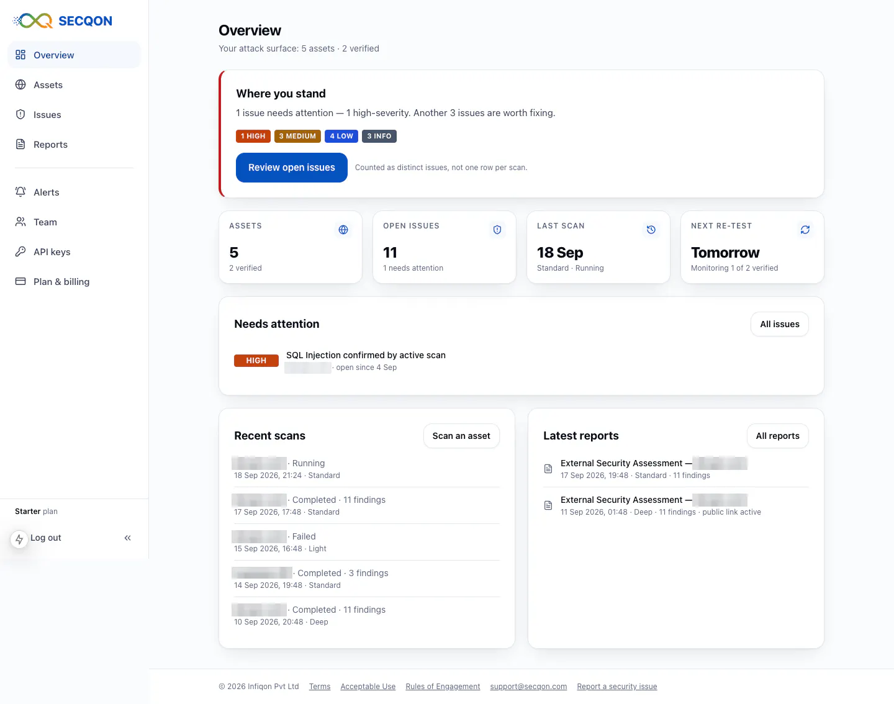Click the Team people icon
The image size is (894, 704).
(20, 222)
